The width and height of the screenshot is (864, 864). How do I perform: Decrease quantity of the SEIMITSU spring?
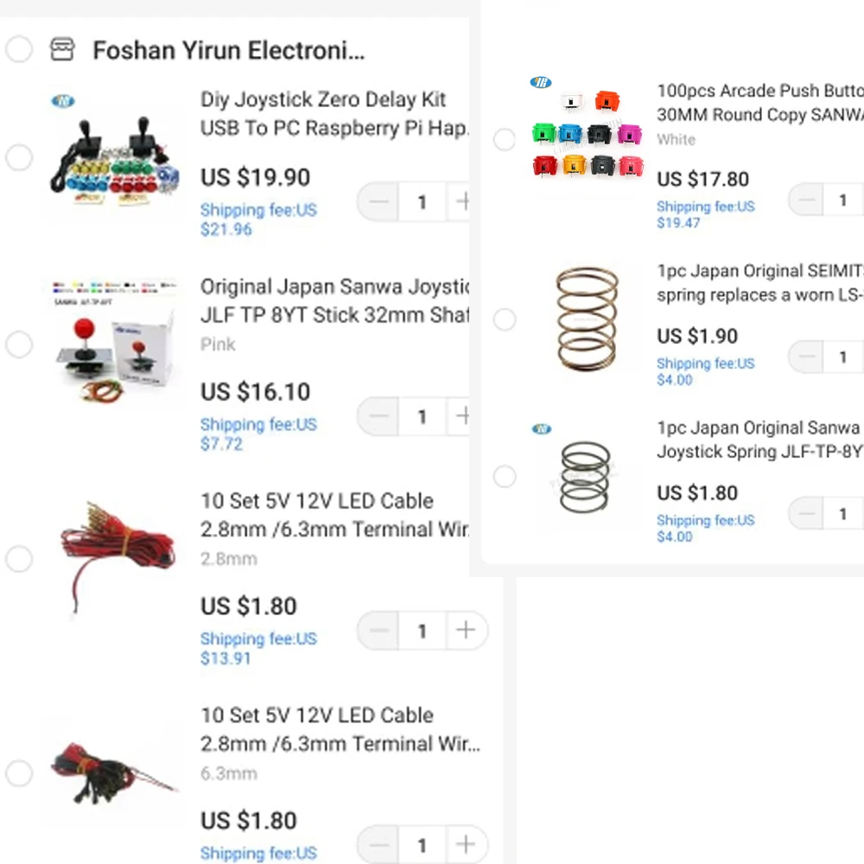[x=807, y=357]
